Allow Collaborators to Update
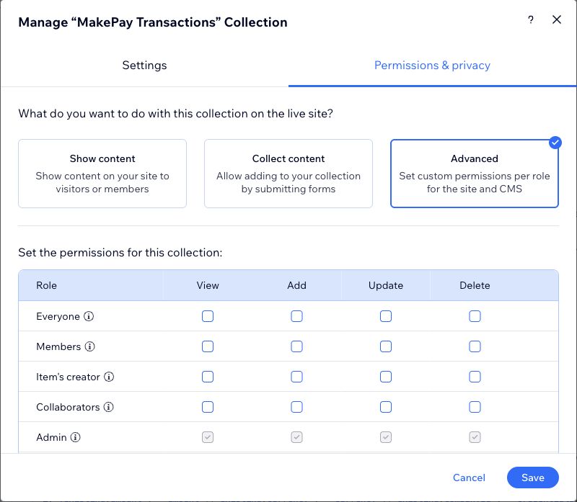 click(386, 407)
